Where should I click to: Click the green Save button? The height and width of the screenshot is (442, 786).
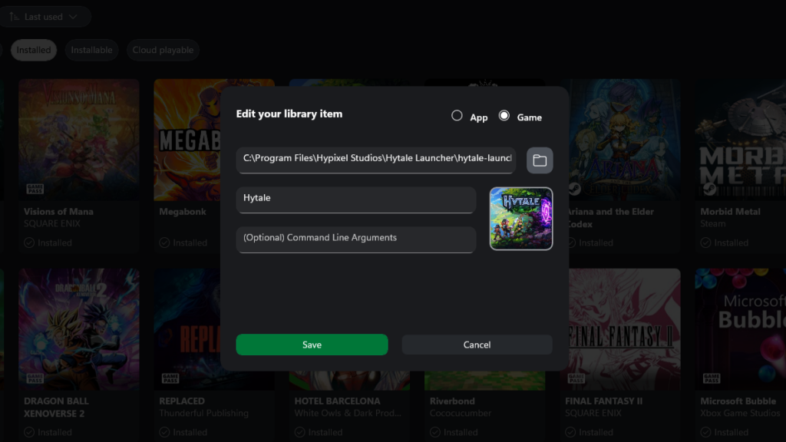click(312, 345)
